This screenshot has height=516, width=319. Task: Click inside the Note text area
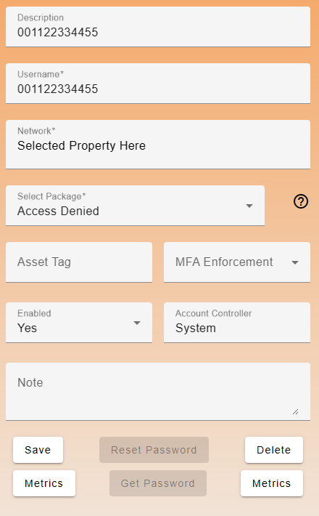[158, 392]
